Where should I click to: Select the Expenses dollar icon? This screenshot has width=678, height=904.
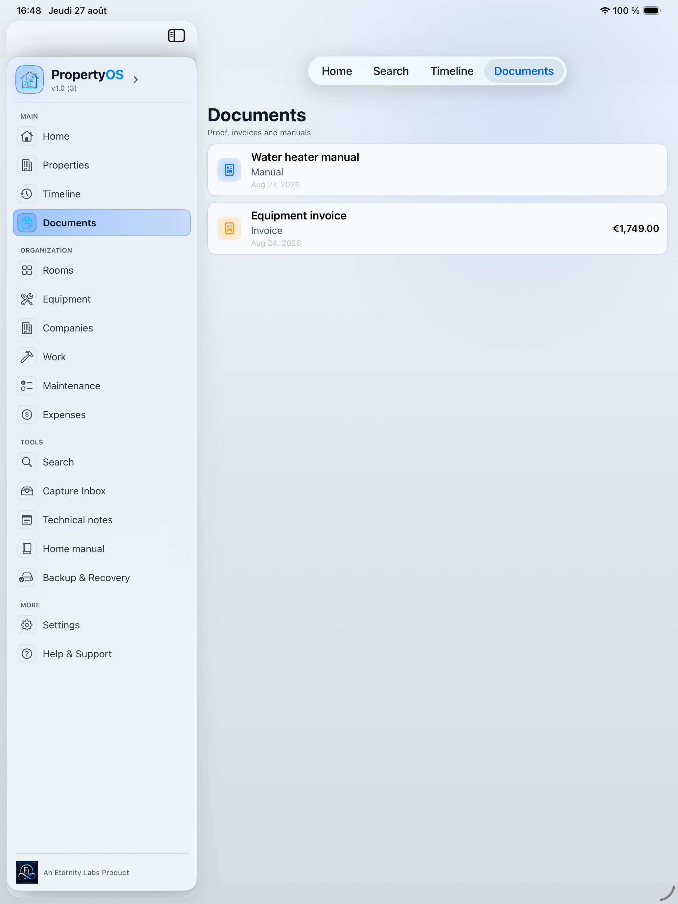[27, 415]
